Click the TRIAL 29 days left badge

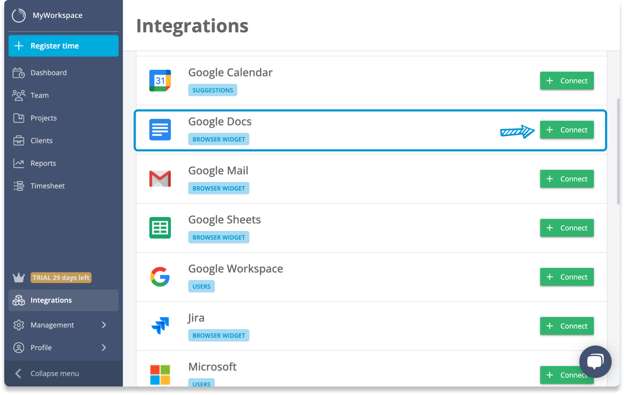coord(61,278)
